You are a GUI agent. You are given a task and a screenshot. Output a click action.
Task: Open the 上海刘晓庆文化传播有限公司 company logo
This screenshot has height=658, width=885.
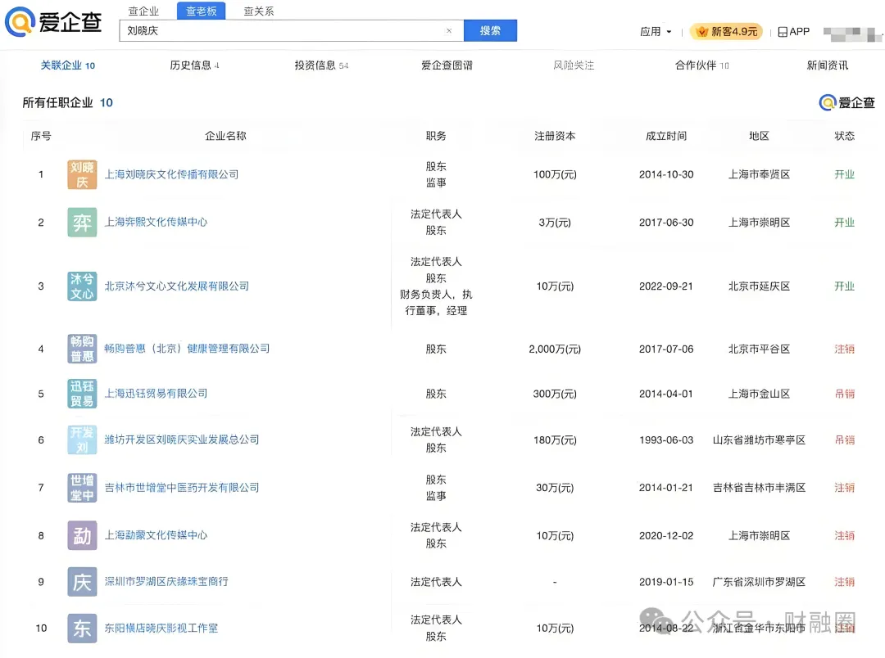tap(82, 175)
